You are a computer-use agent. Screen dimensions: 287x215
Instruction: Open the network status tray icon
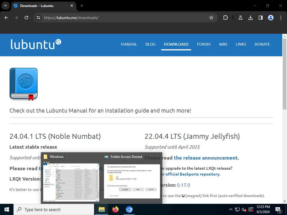(x=237, y=209)
